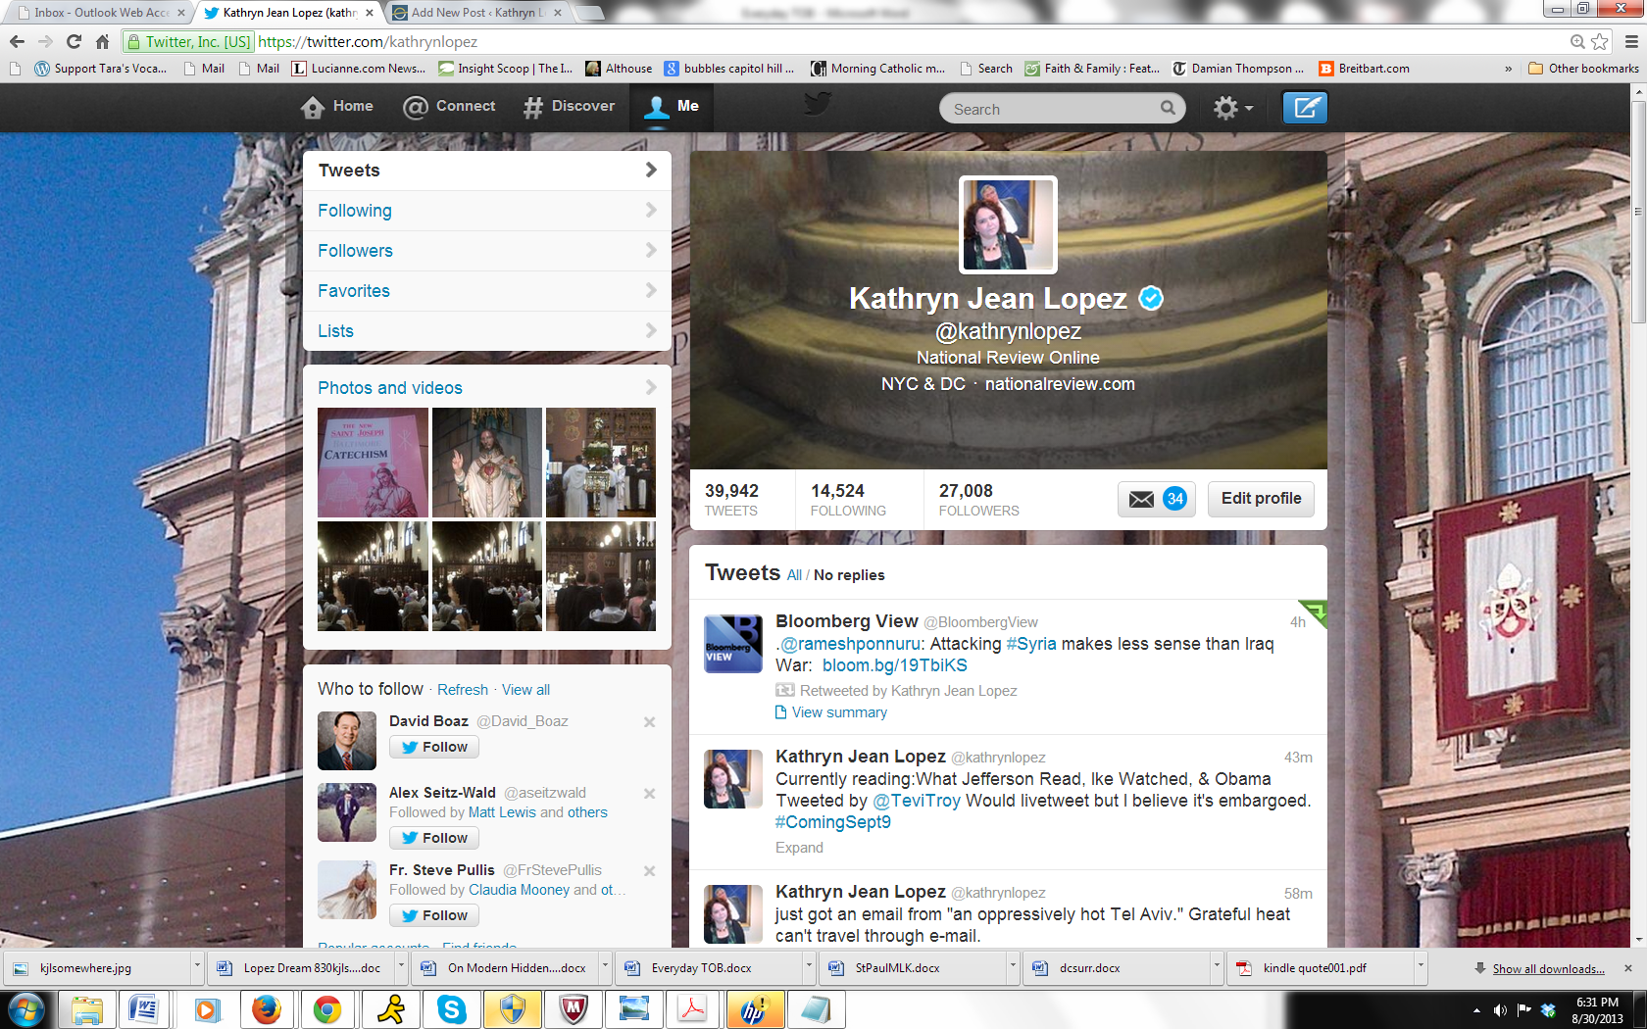Screen dimensions: 1647x1029
Task: Click the browser back arrow
Action: point(17,41)
